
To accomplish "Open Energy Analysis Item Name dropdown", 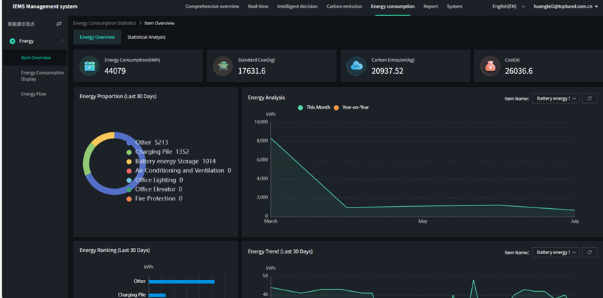I will coord(555,99).
